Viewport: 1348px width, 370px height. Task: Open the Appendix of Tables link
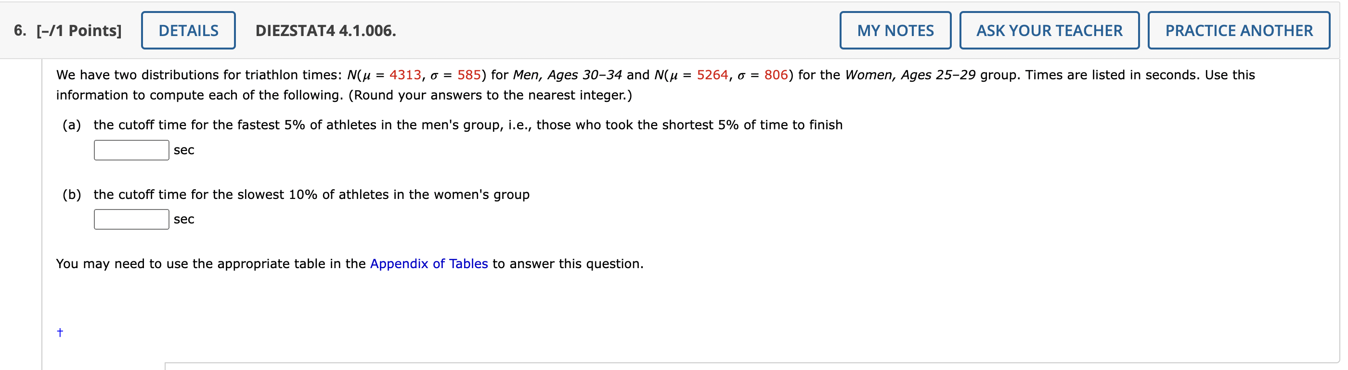click(x=429, y=264)
